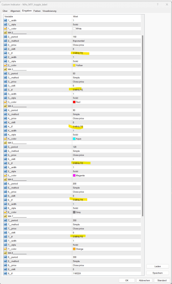Click the icon beside 4__method
Image resolution: width=172 pixels, height=284 pixels.
[x=5, y=115]
